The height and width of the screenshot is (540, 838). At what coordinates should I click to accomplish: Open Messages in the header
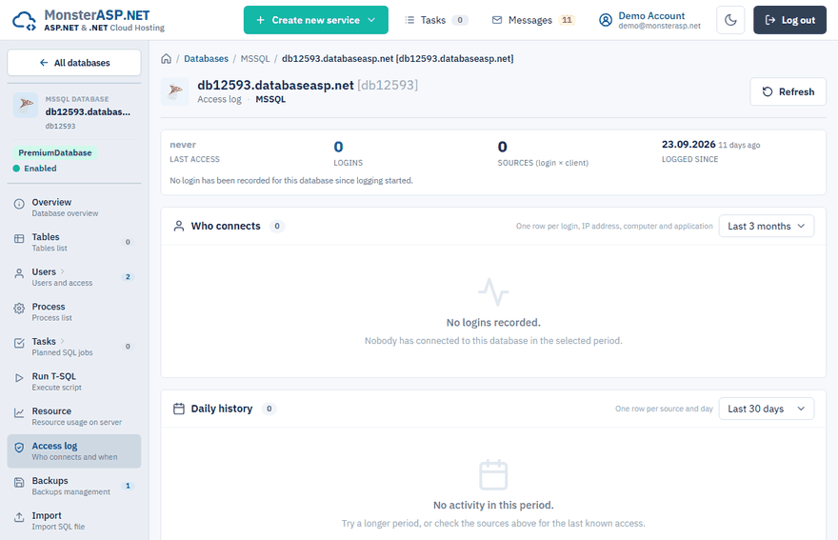533,20
